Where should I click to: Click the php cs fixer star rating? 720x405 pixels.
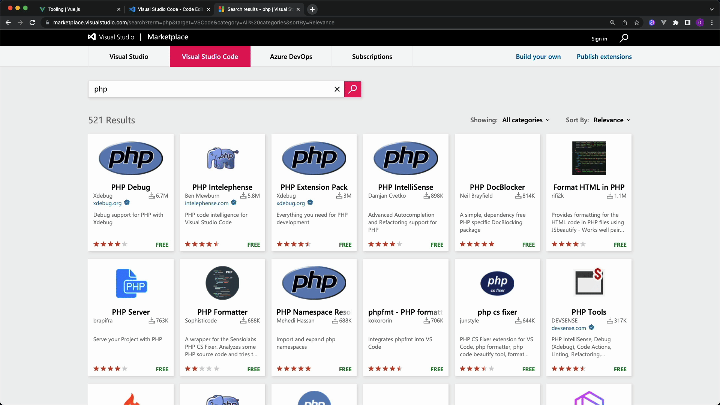point(477,369)
